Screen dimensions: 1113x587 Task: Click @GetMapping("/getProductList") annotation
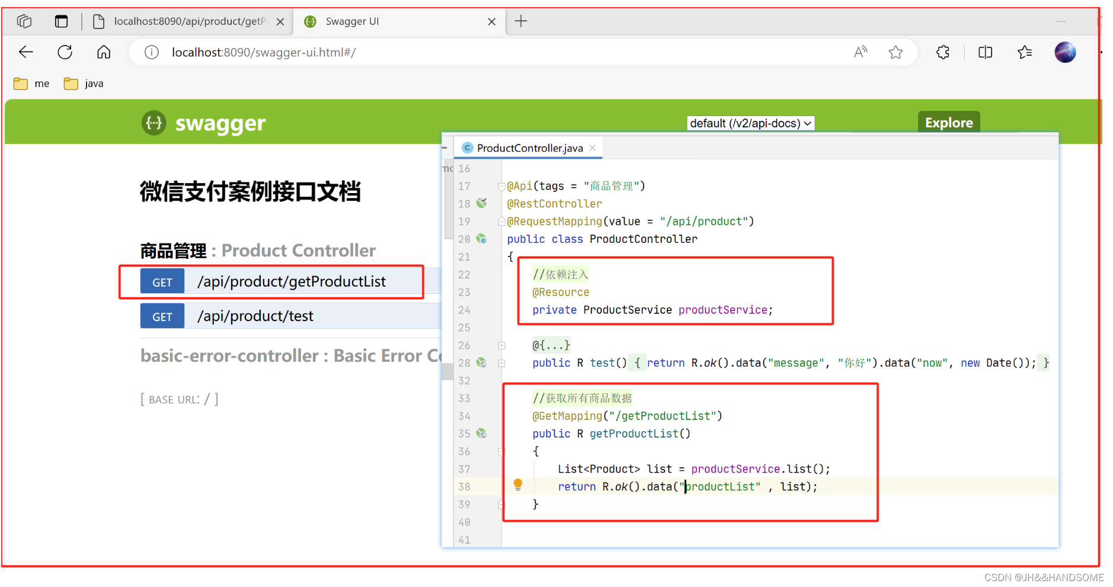(627, 416)
